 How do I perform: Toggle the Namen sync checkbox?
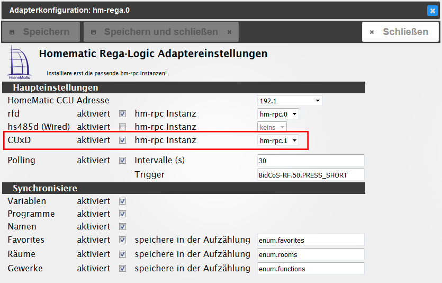(x=122, y=227)
